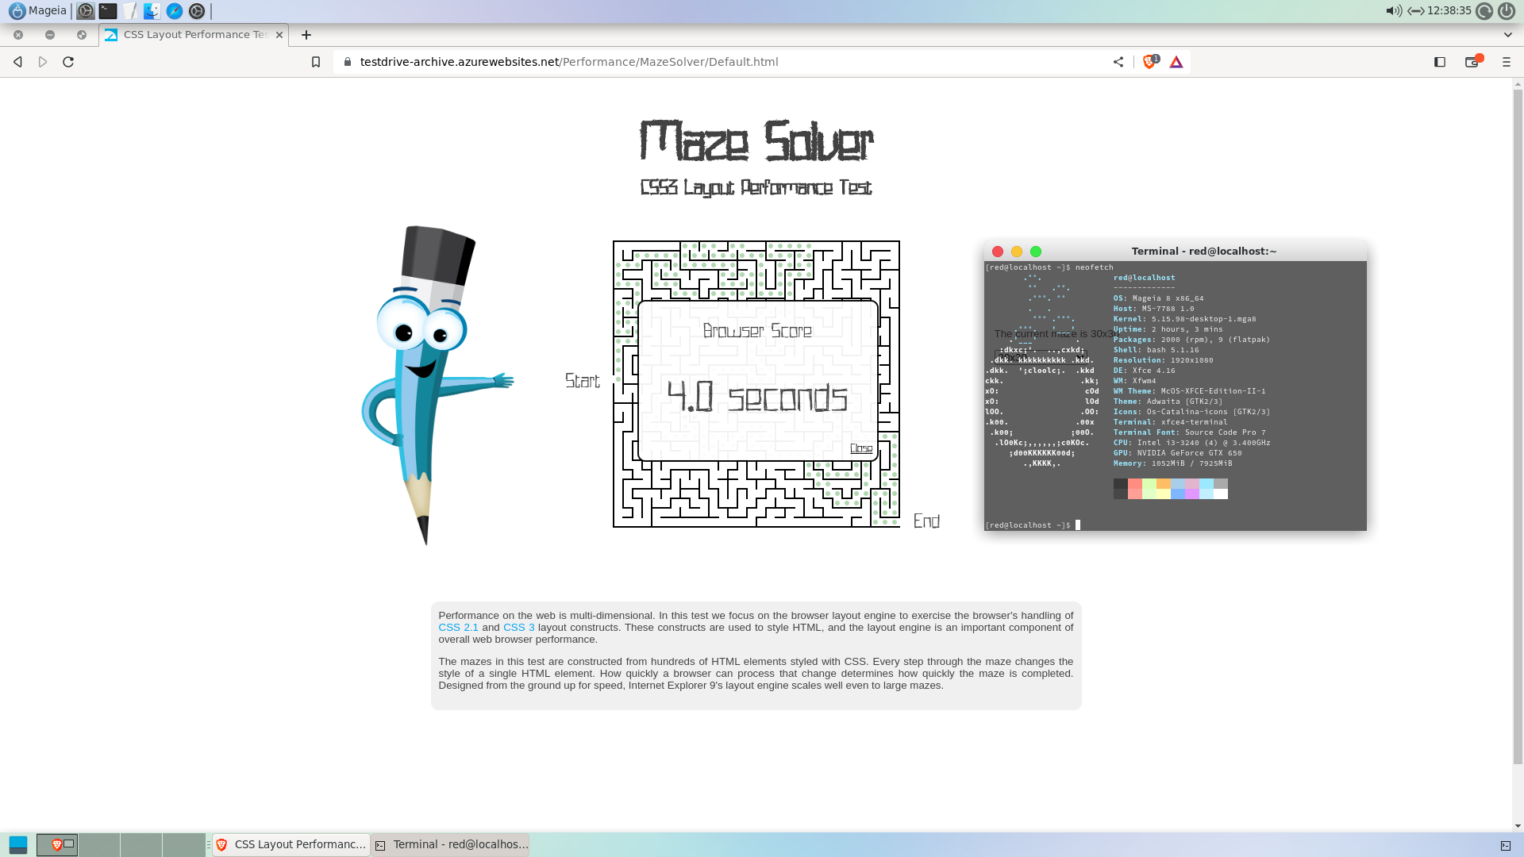1524x857 pixels.
Task: Open the text editor notepad launcher
Action: coord(130,11)
